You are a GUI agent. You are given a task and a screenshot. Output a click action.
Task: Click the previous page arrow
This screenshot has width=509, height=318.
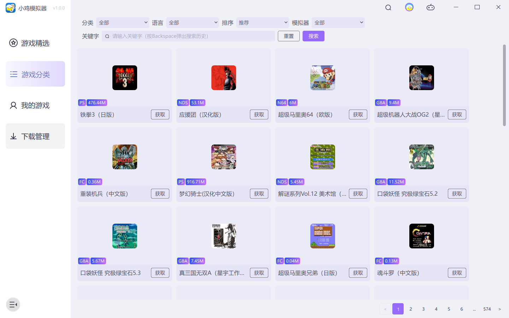(x=385, y=309)
